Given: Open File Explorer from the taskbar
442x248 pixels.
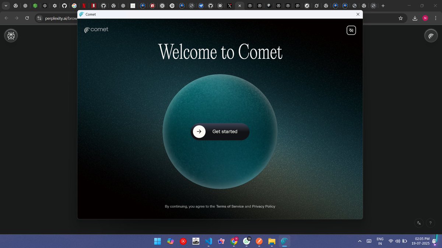Looking at the screenshot, I should (x=272, y=241).
